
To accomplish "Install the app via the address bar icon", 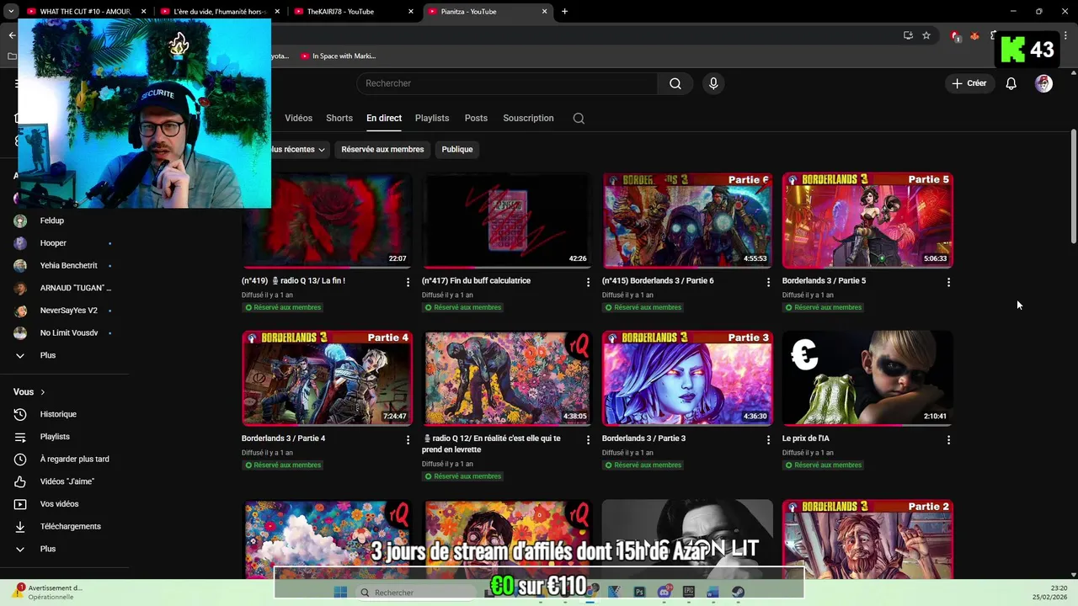I will point(908,35).
